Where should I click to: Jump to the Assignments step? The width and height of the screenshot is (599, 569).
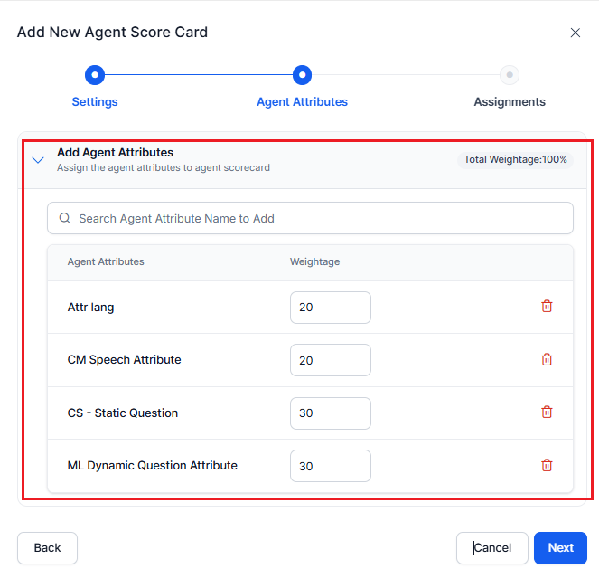(510, 102)
